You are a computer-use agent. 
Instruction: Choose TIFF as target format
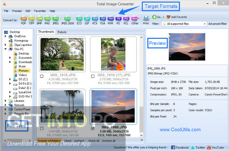(31, 20)
